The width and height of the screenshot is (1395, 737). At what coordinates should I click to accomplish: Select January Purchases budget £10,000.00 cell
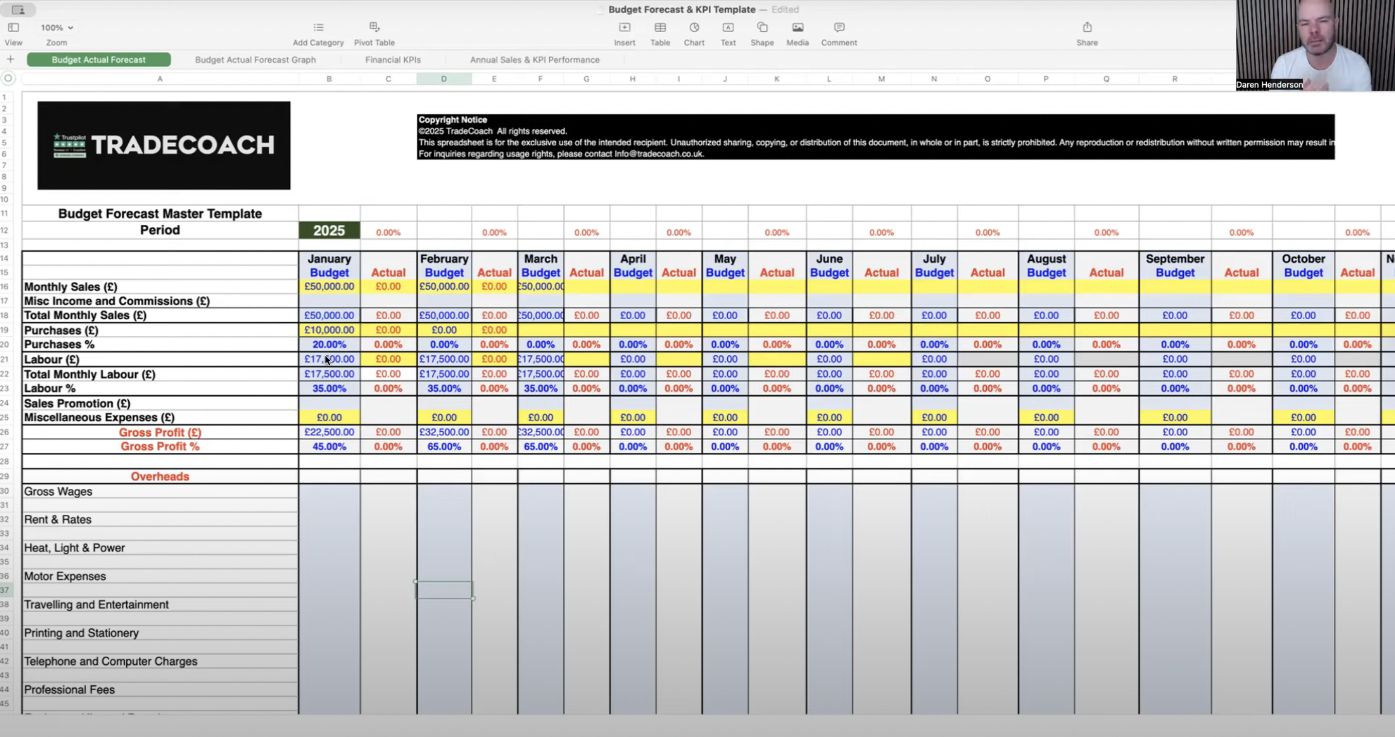coord(329,330)
